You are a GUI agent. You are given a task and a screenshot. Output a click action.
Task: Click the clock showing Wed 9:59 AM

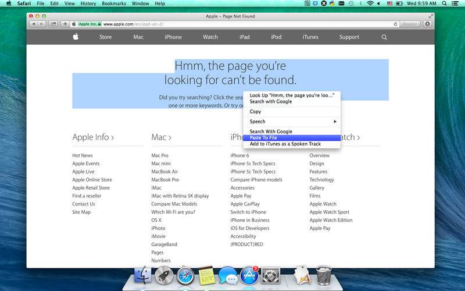point(421,3)
